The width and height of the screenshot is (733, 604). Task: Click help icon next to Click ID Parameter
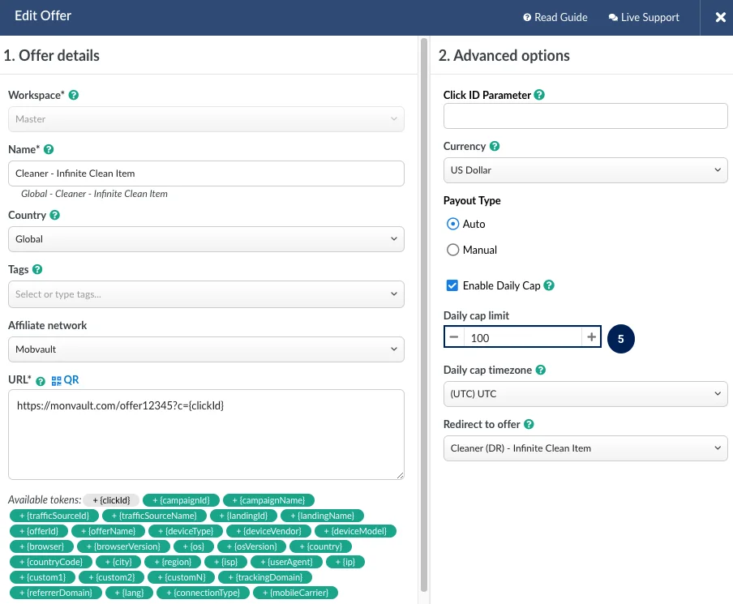tap(540, 95)
